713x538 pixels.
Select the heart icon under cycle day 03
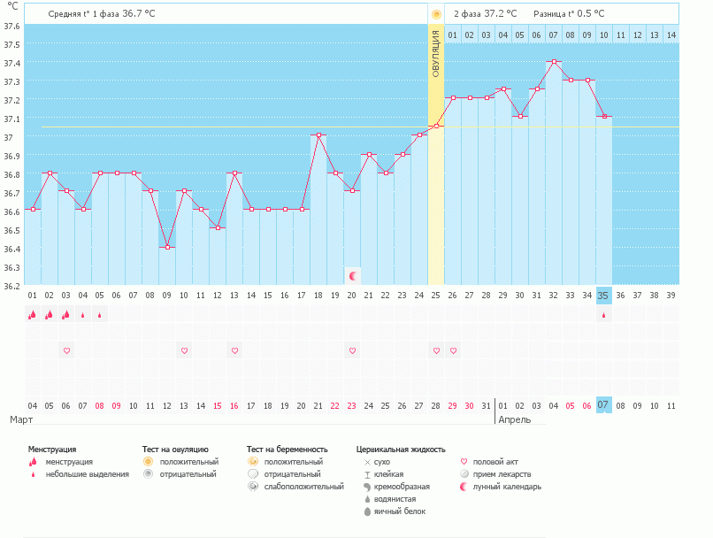tap(65, 350)
